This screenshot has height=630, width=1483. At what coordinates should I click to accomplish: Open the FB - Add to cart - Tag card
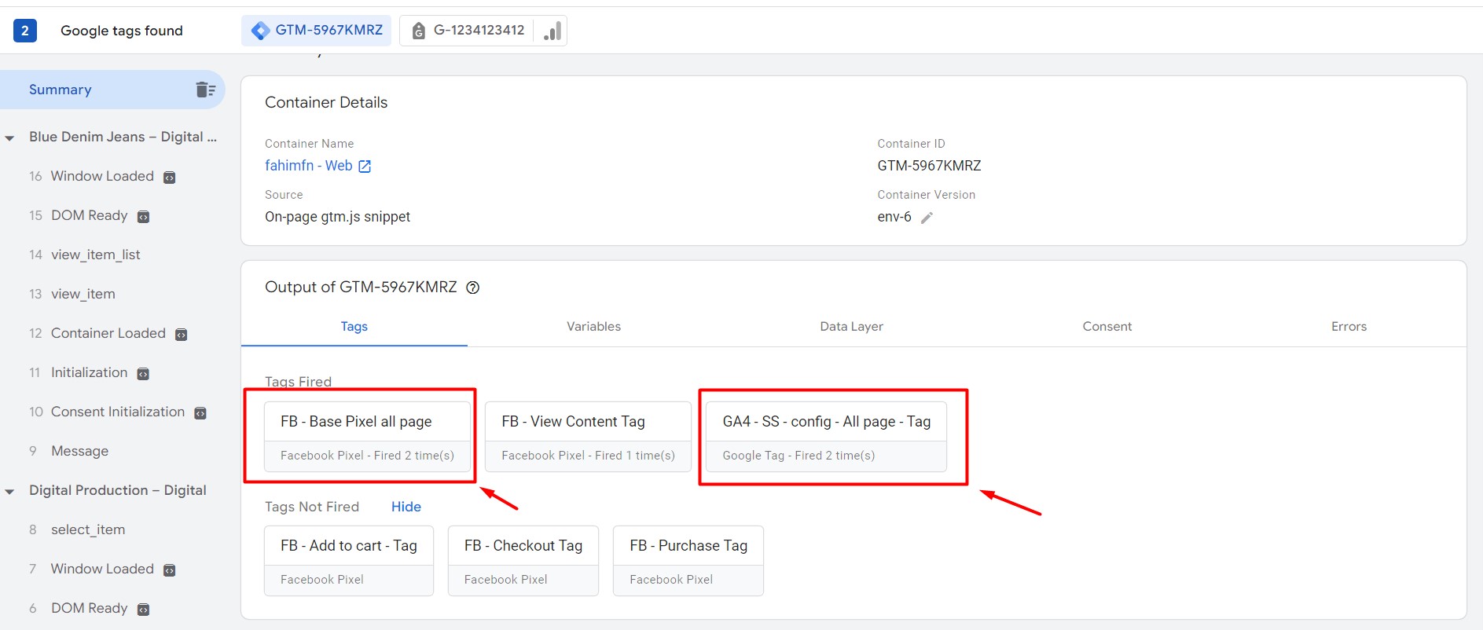click(349, 561)
